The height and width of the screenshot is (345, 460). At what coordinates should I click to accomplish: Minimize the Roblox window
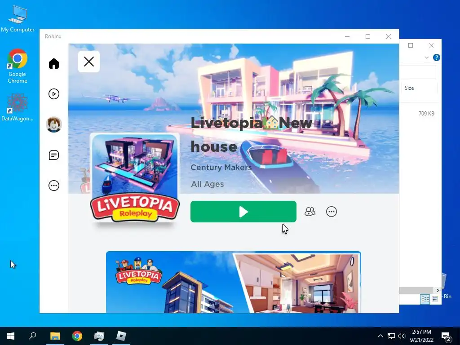pyautogui.click(x=347, y=36)
